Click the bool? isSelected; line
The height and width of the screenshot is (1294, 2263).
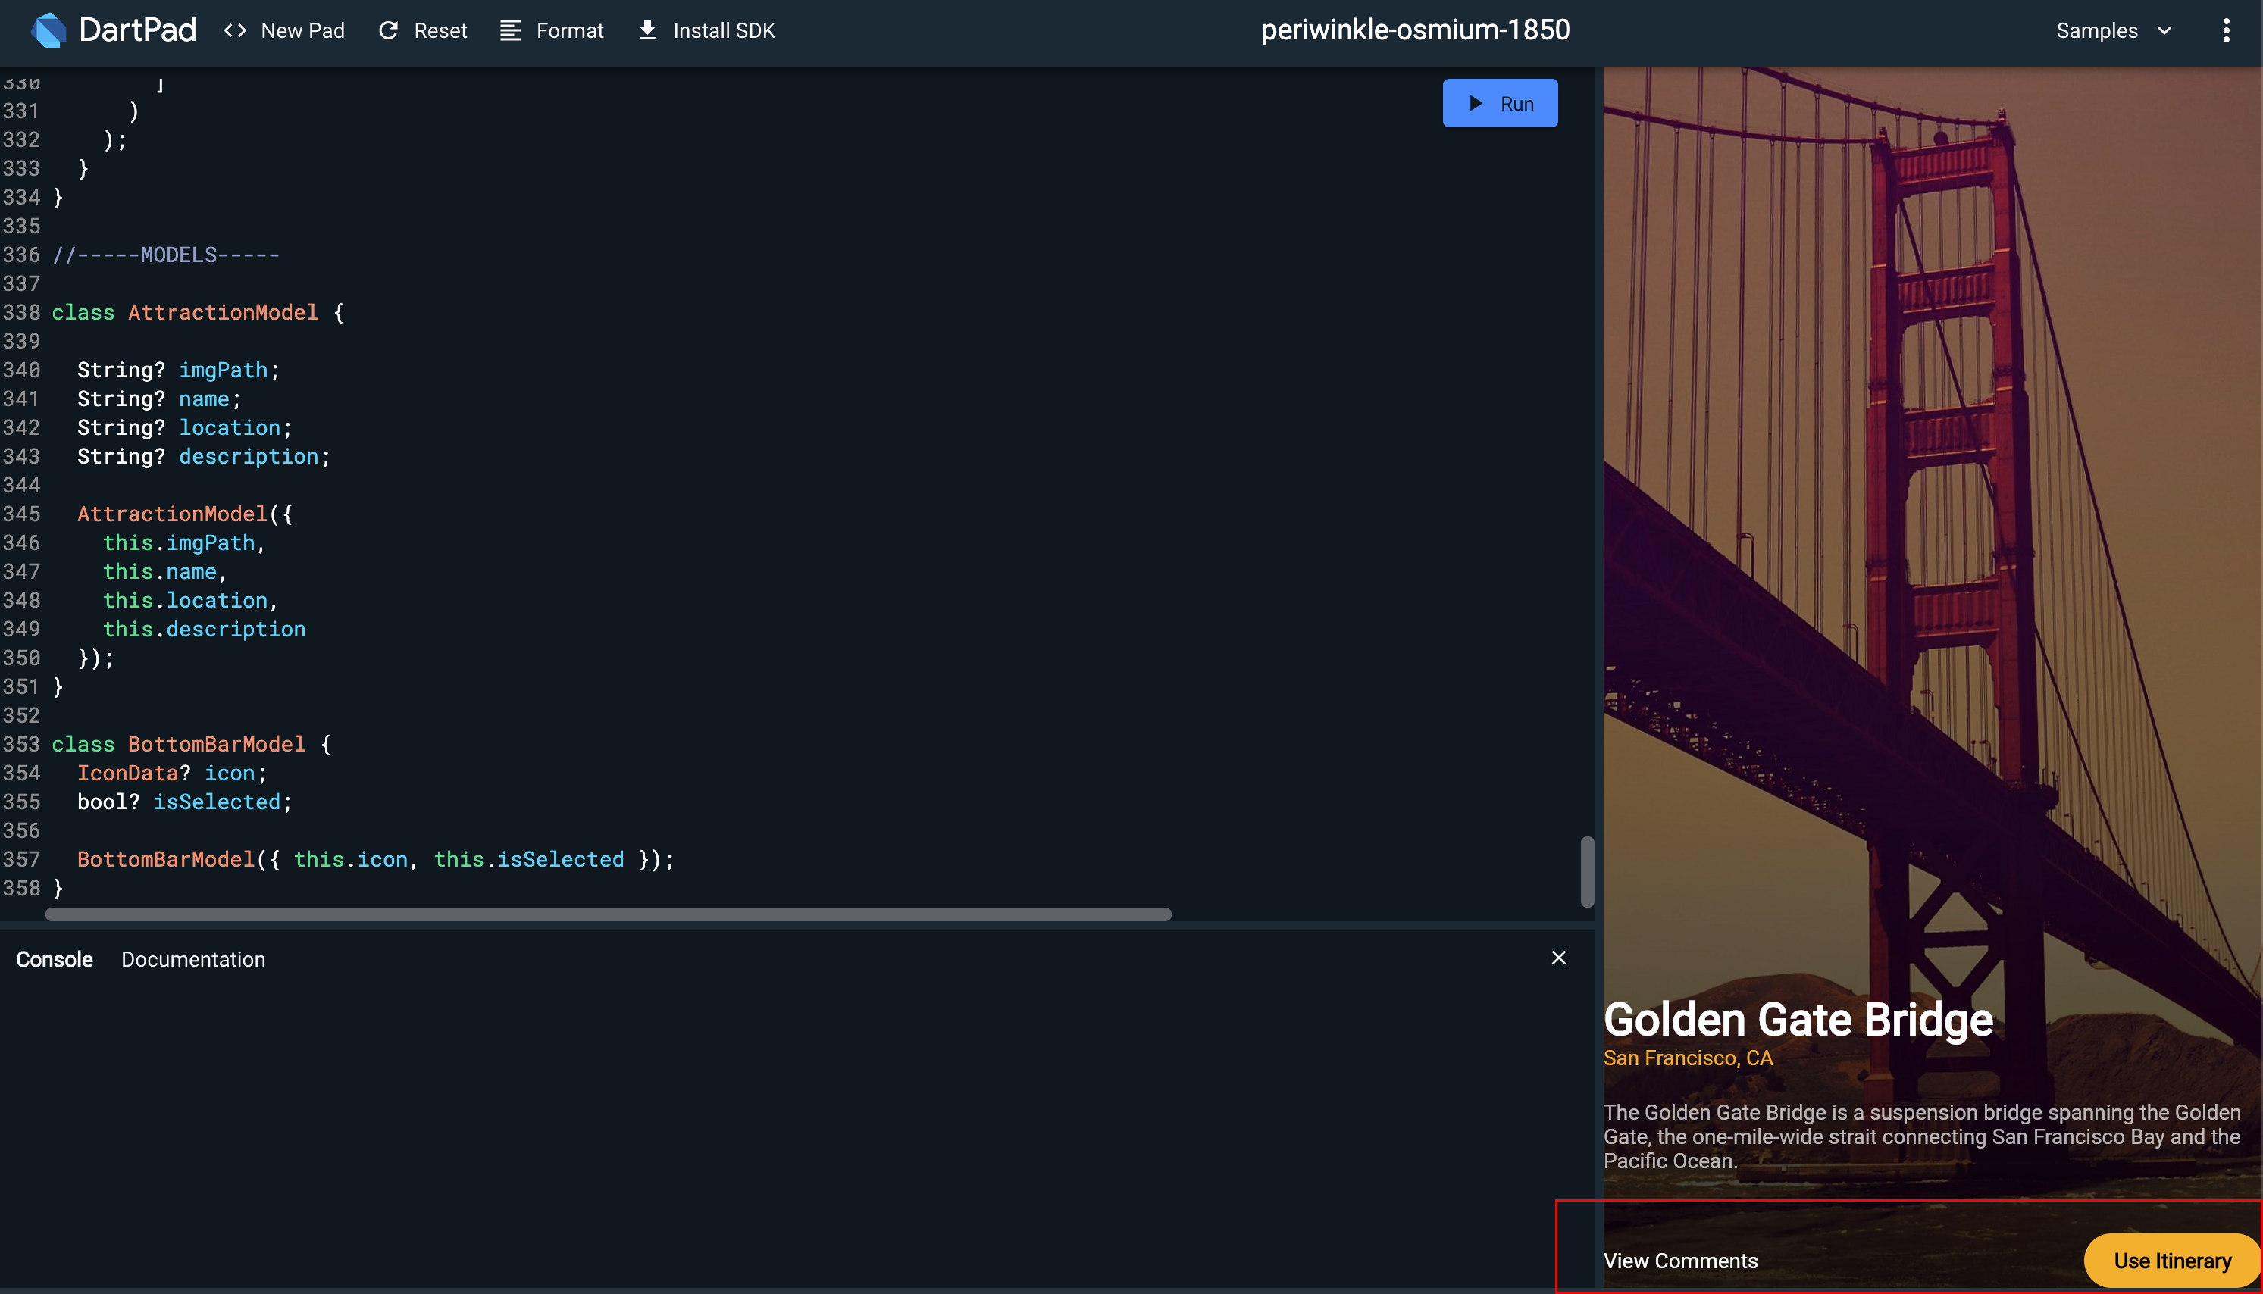(185, 802)
